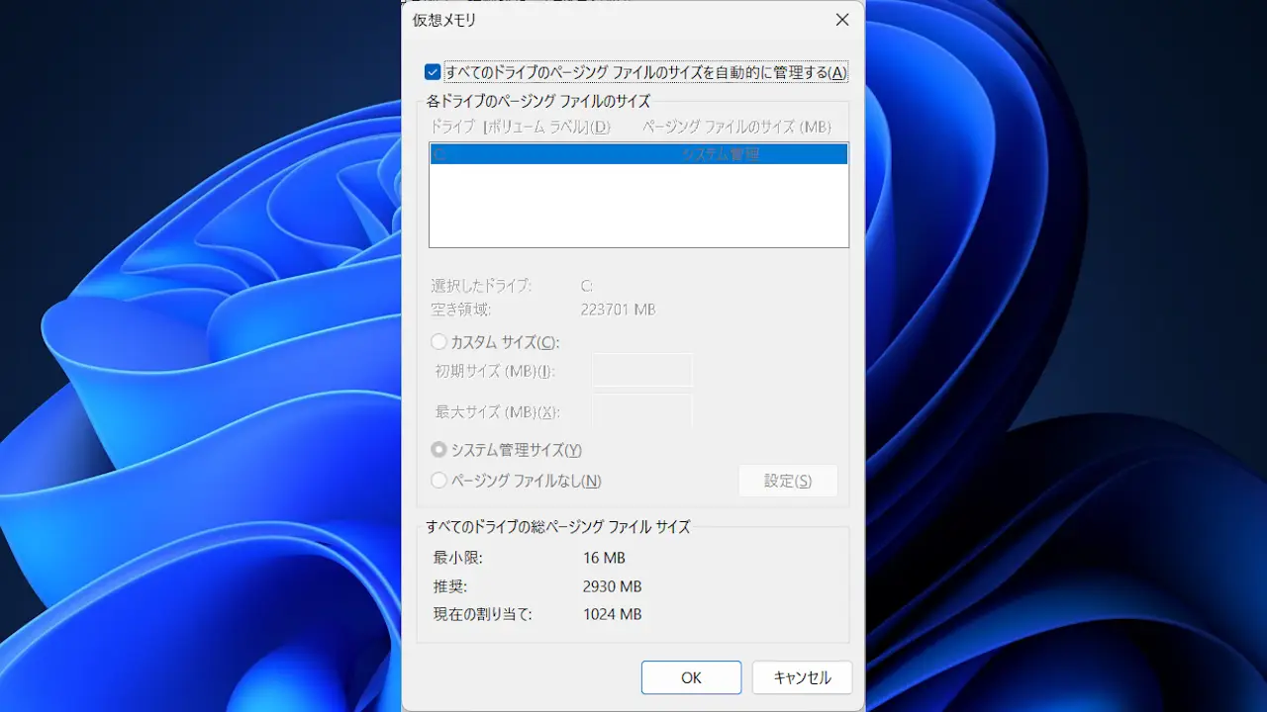The height and width of the screenshot is (712, 1267).
Task: Click the 初期サイズ (MB) input field
Action: click(x=641, y=371)
